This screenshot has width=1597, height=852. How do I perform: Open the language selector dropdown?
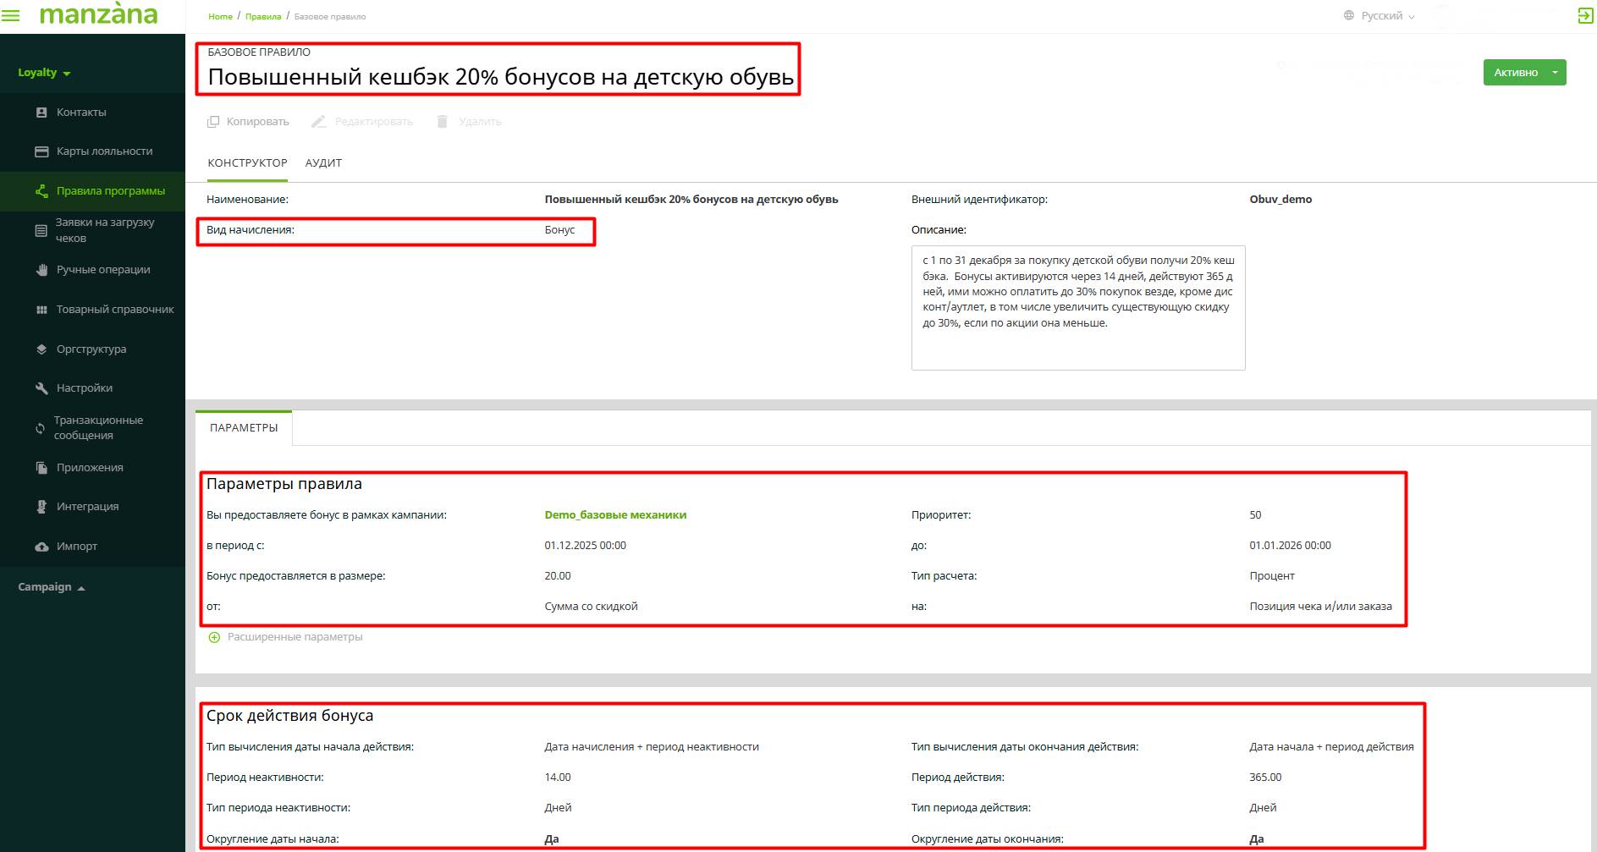coord(1379,16)
